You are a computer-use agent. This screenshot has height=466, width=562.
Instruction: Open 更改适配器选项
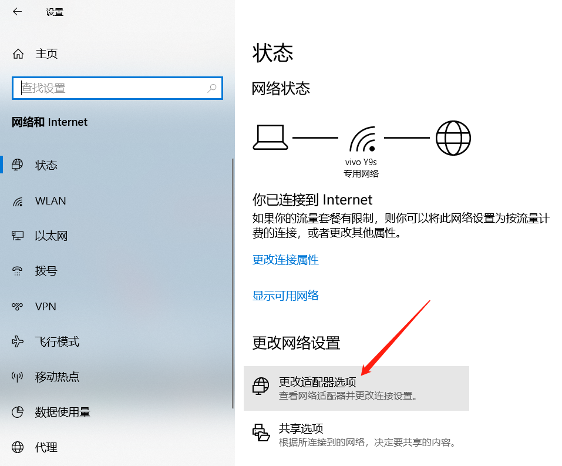click(x=356, y=388)
